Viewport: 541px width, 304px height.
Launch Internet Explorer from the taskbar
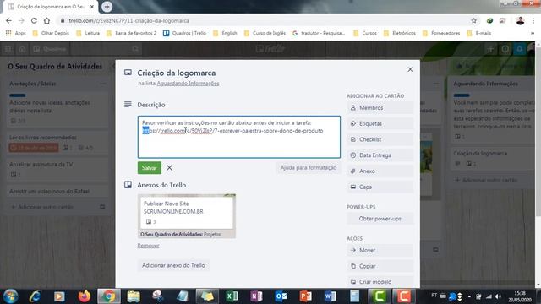point(36,296)
